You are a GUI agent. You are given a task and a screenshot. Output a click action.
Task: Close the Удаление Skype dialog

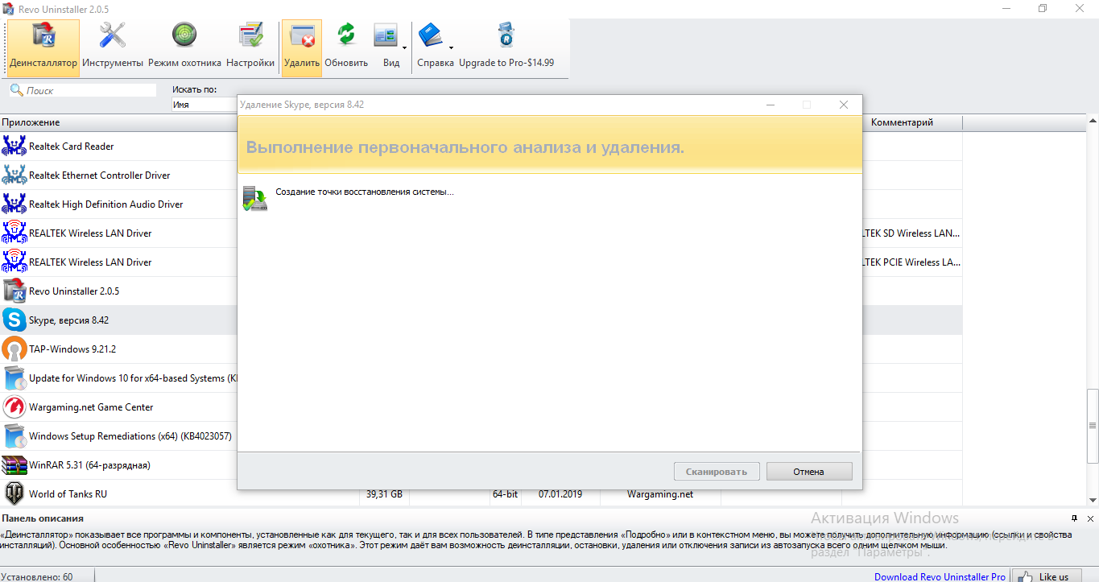843,105
